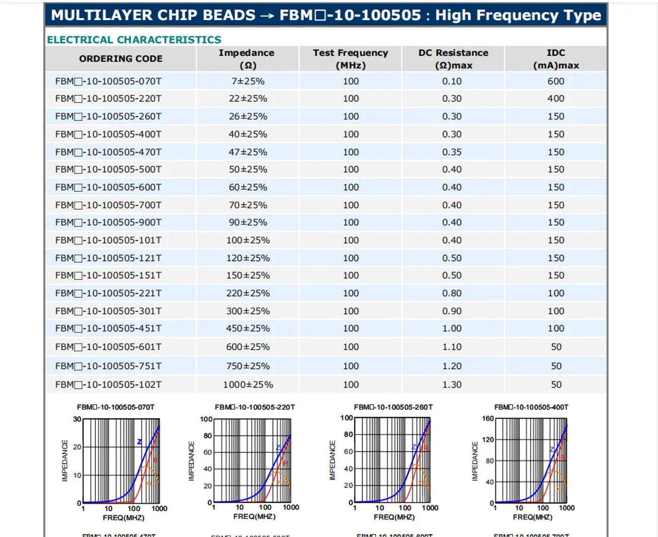Click the impedance value 7±25%
This screenshot has height=537, width=658.
tap(248, 81)
